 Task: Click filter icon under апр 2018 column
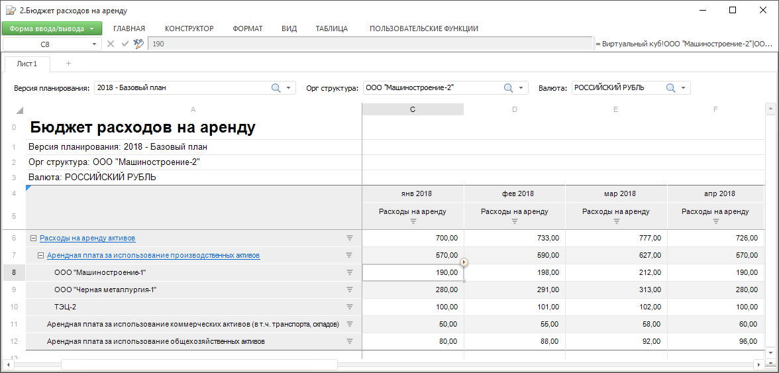(715, 222)
